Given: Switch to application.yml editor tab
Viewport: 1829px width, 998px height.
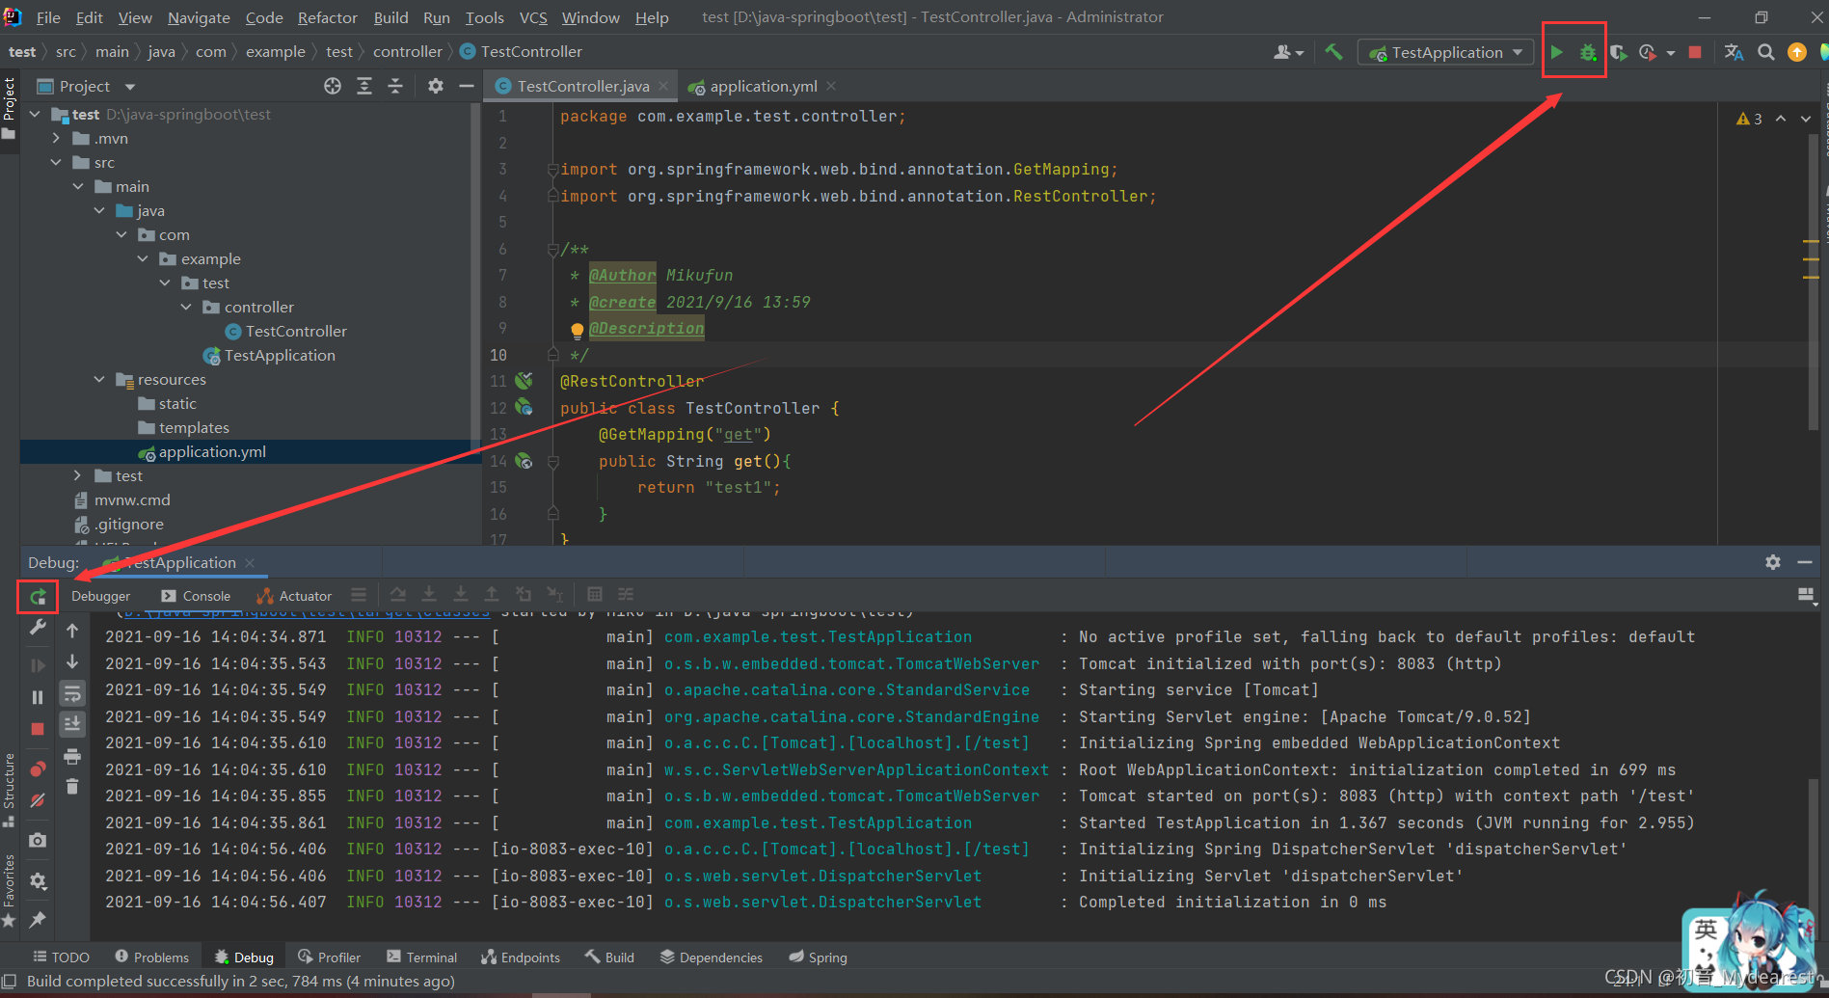Looking at the screenshot, I should click(762, 86).
